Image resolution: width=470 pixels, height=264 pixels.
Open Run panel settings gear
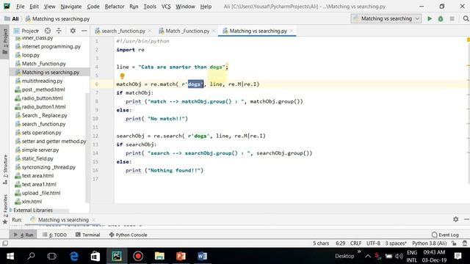tap(455, 219)
